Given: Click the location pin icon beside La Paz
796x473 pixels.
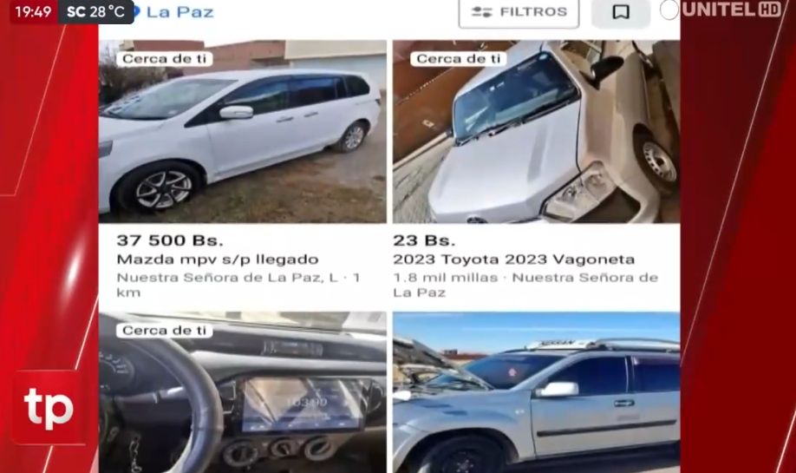Looking at the screenshot, I should click(x=136, y=11).
